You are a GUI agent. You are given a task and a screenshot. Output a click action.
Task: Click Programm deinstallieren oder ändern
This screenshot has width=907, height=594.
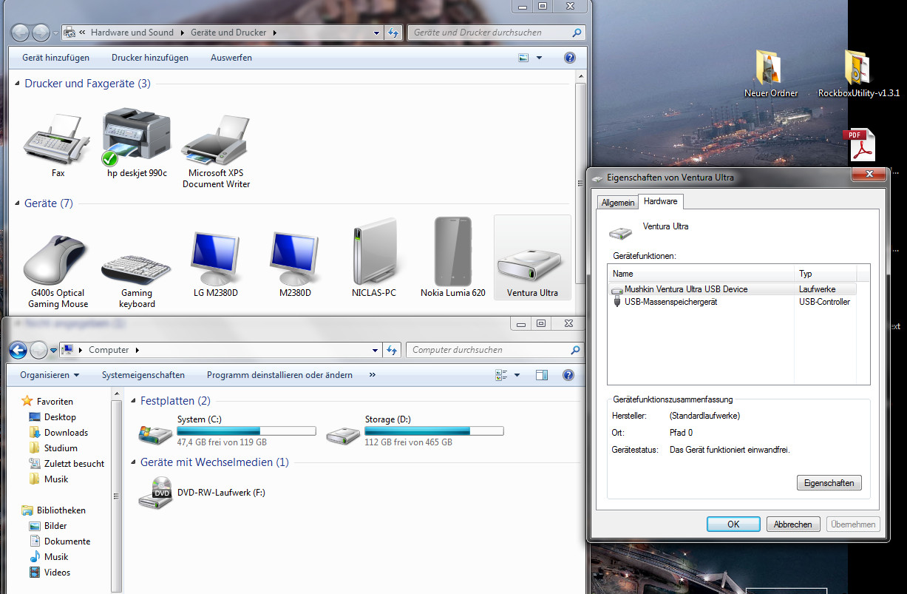click(279, 375)
